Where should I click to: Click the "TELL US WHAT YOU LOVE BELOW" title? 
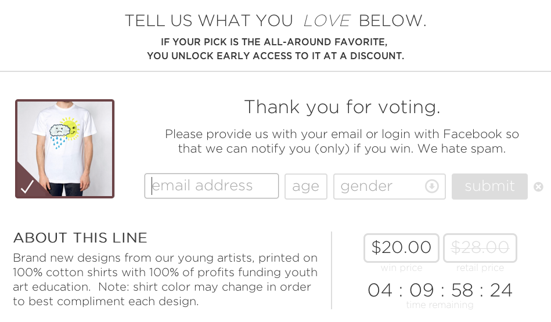[x=276, y=21]
